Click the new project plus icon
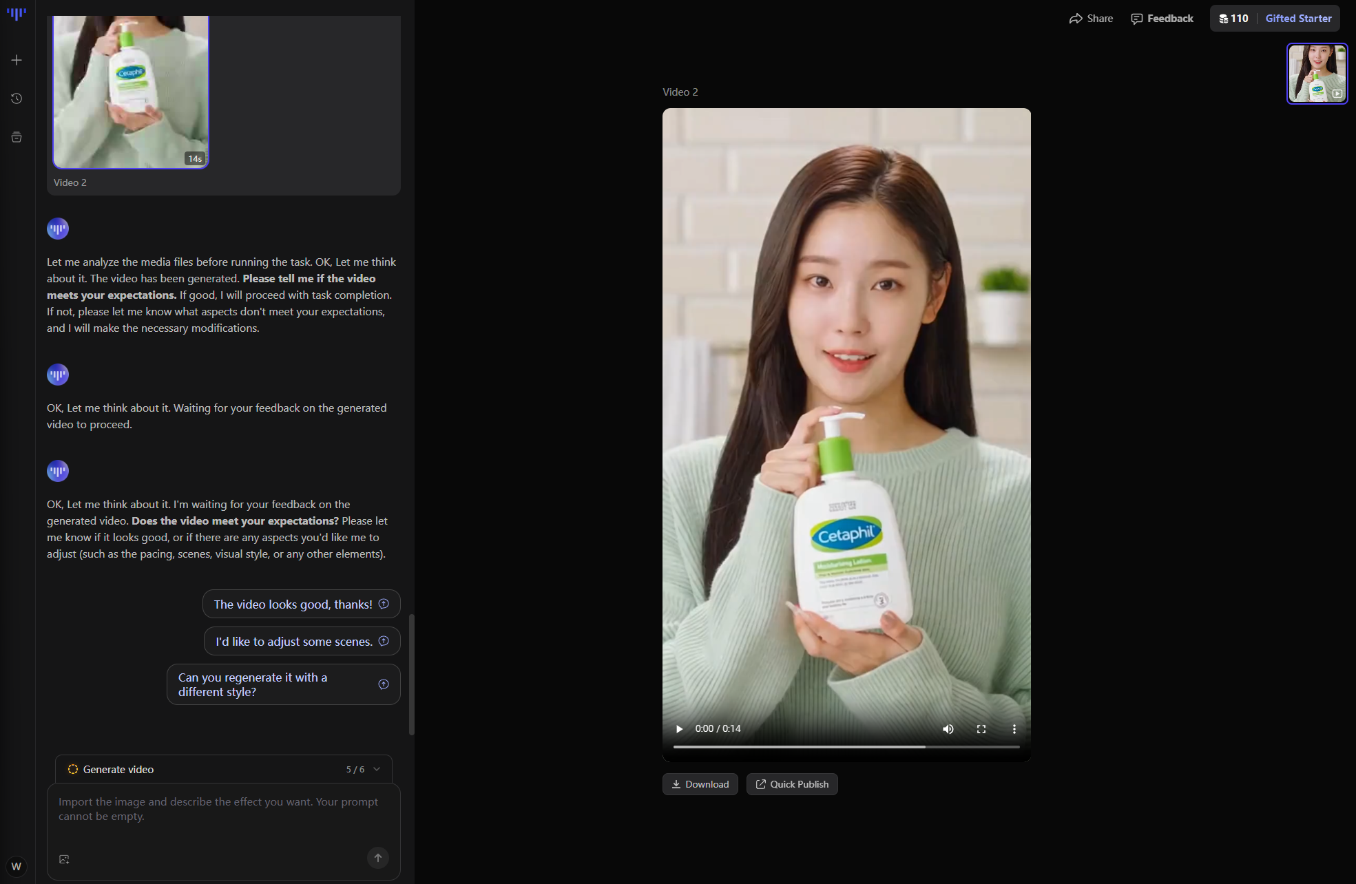The width and height of the screenshot is (1356, 884). point(17,61)
